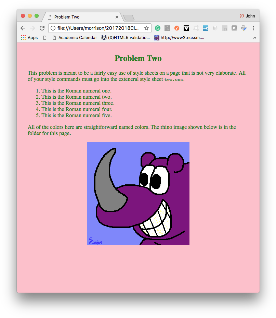Click list item 'Roman numeral two'
The height and width of the screenshot is (318, 276).
click(77, 97)
